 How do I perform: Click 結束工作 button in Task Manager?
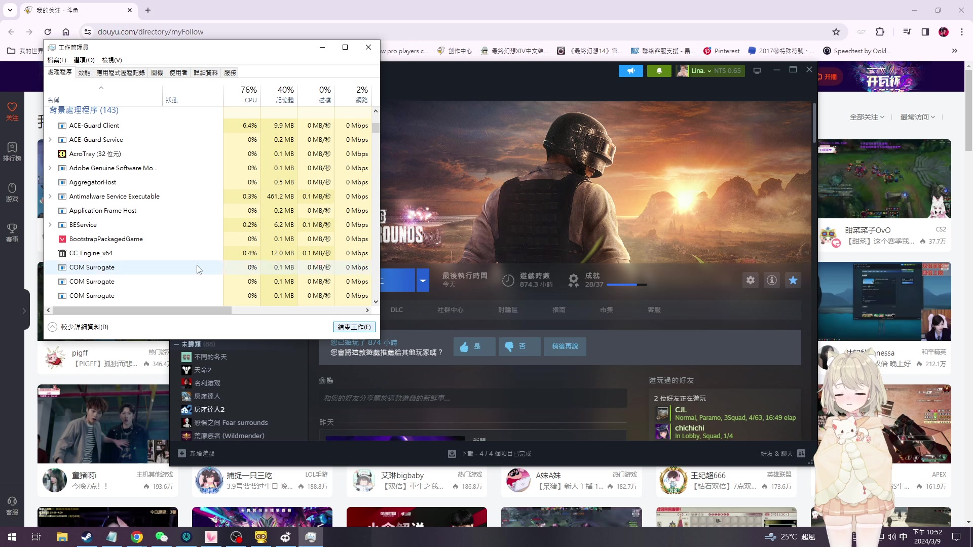(x=354, y=327)
